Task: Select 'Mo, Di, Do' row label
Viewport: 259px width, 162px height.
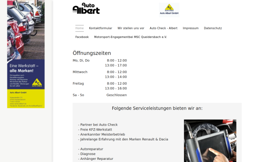Action: (x=81, y=60)
